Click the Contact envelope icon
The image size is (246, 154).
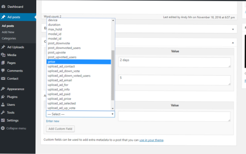click(x=3, y=79)
